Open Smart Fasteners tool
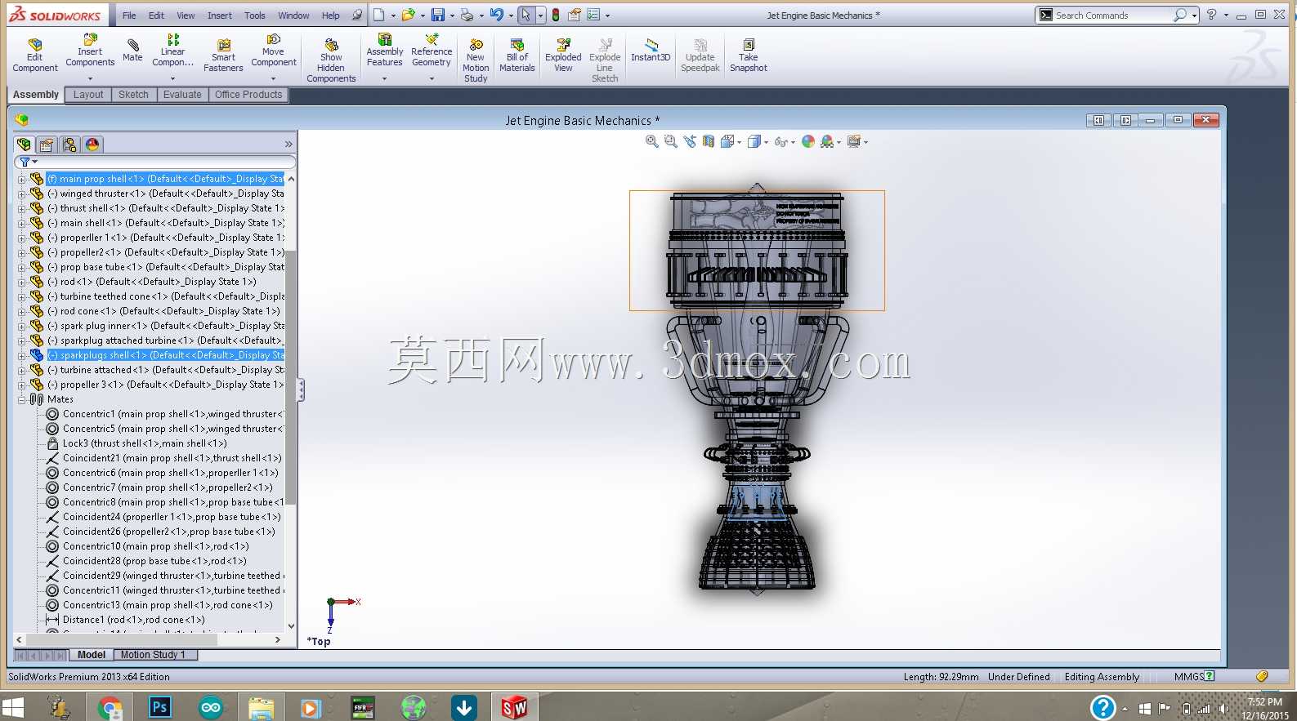 223,56
